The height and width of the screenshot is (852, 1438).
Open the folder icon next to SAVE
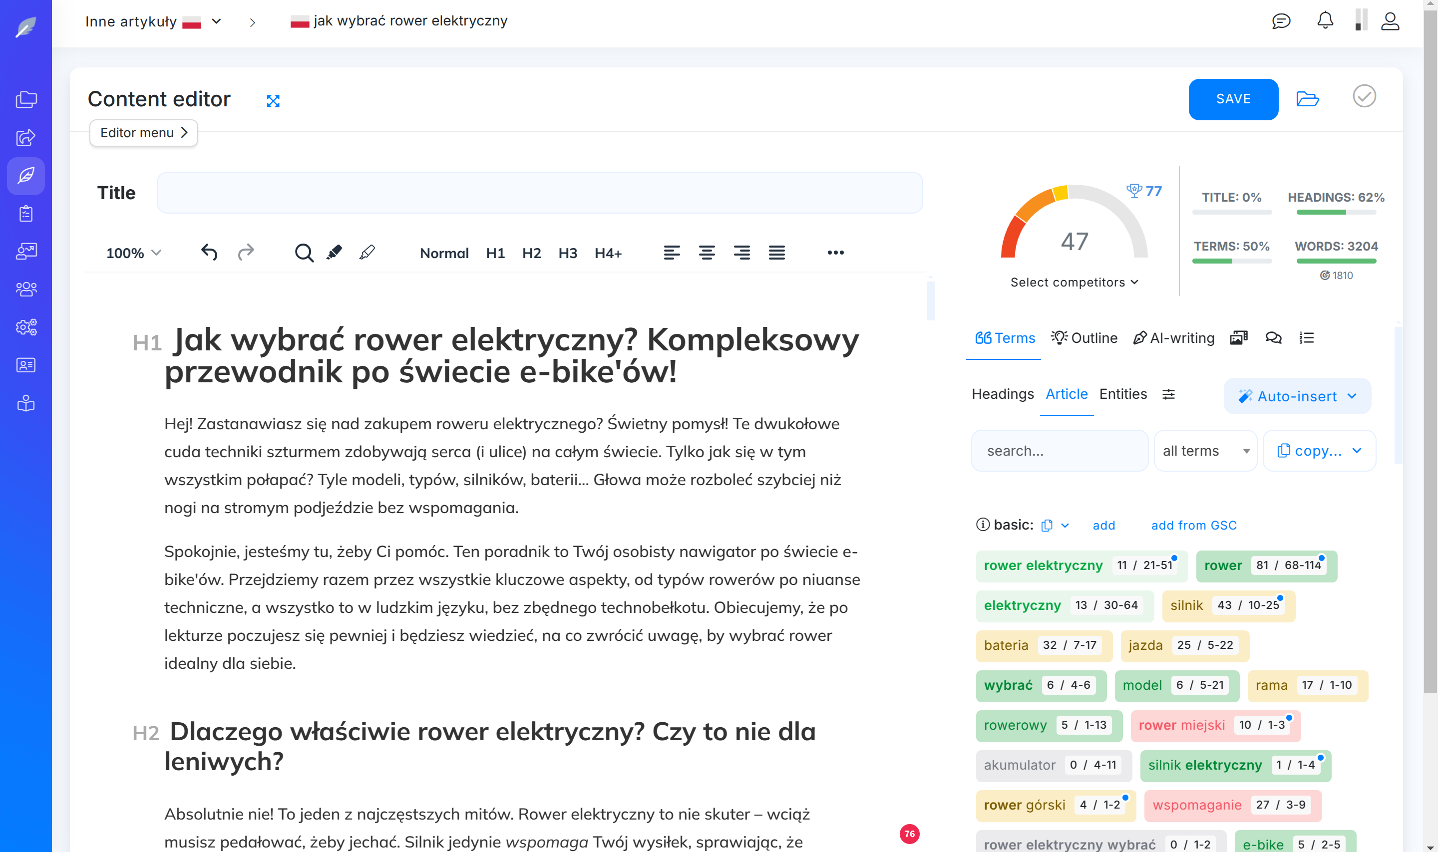(1307, 99)
